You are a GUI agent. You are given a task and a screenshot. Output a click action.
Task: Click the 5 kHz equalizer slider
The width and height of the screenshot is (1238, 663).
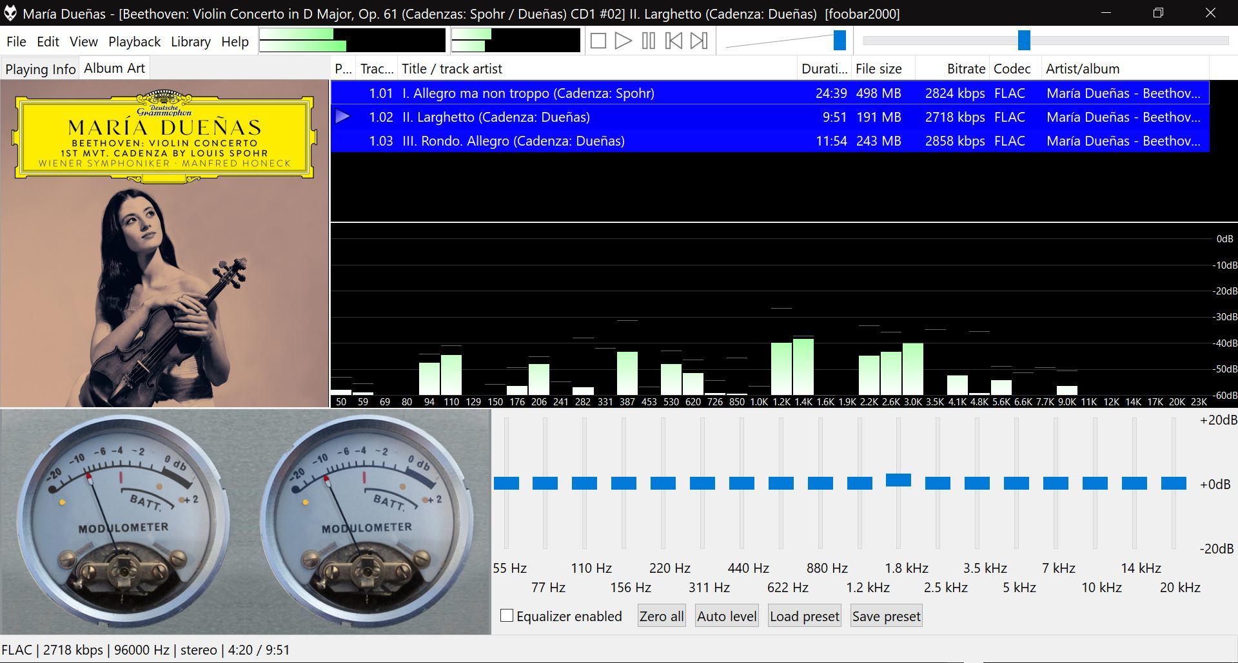(x=1017, y=483)
